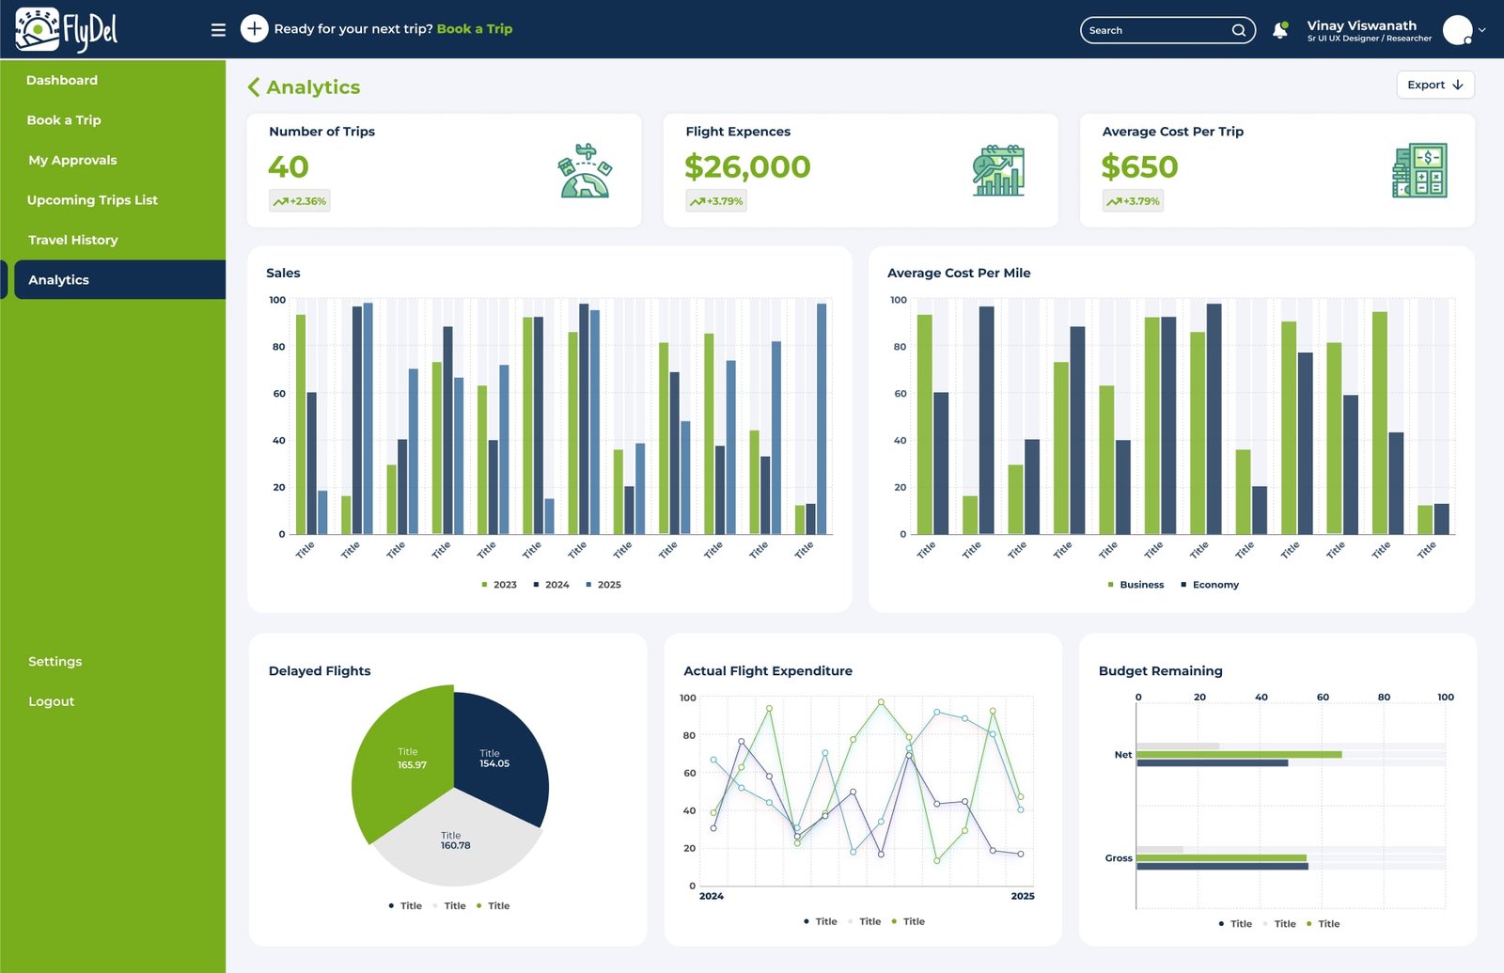Click the FlyDel logo
Screen dimensions: 1504x973
click(66, 29)
